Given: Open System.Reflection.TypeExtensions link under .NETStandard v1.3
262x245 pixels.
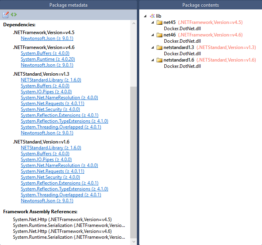Looking at the screenshot, I should tap(64, 121).
